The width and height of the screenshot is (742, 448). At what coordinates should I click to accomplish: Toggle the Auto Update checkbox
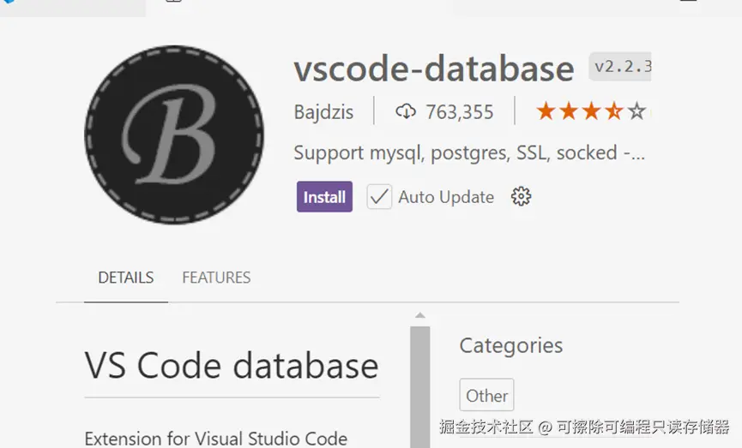379,197
